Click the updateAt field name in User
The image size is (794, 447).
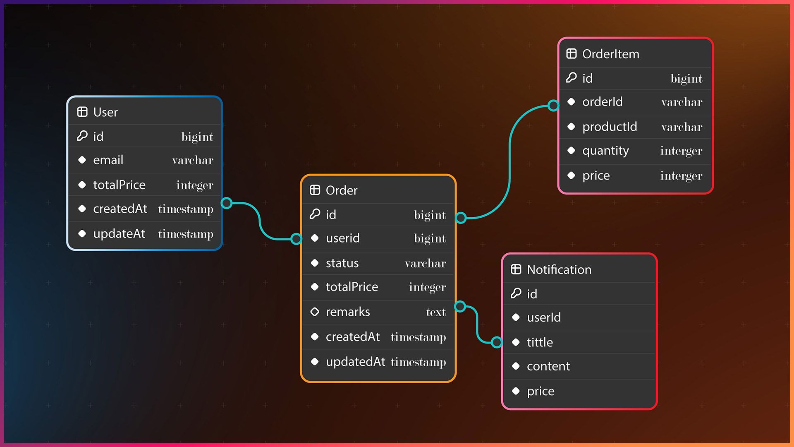(119, 234)
